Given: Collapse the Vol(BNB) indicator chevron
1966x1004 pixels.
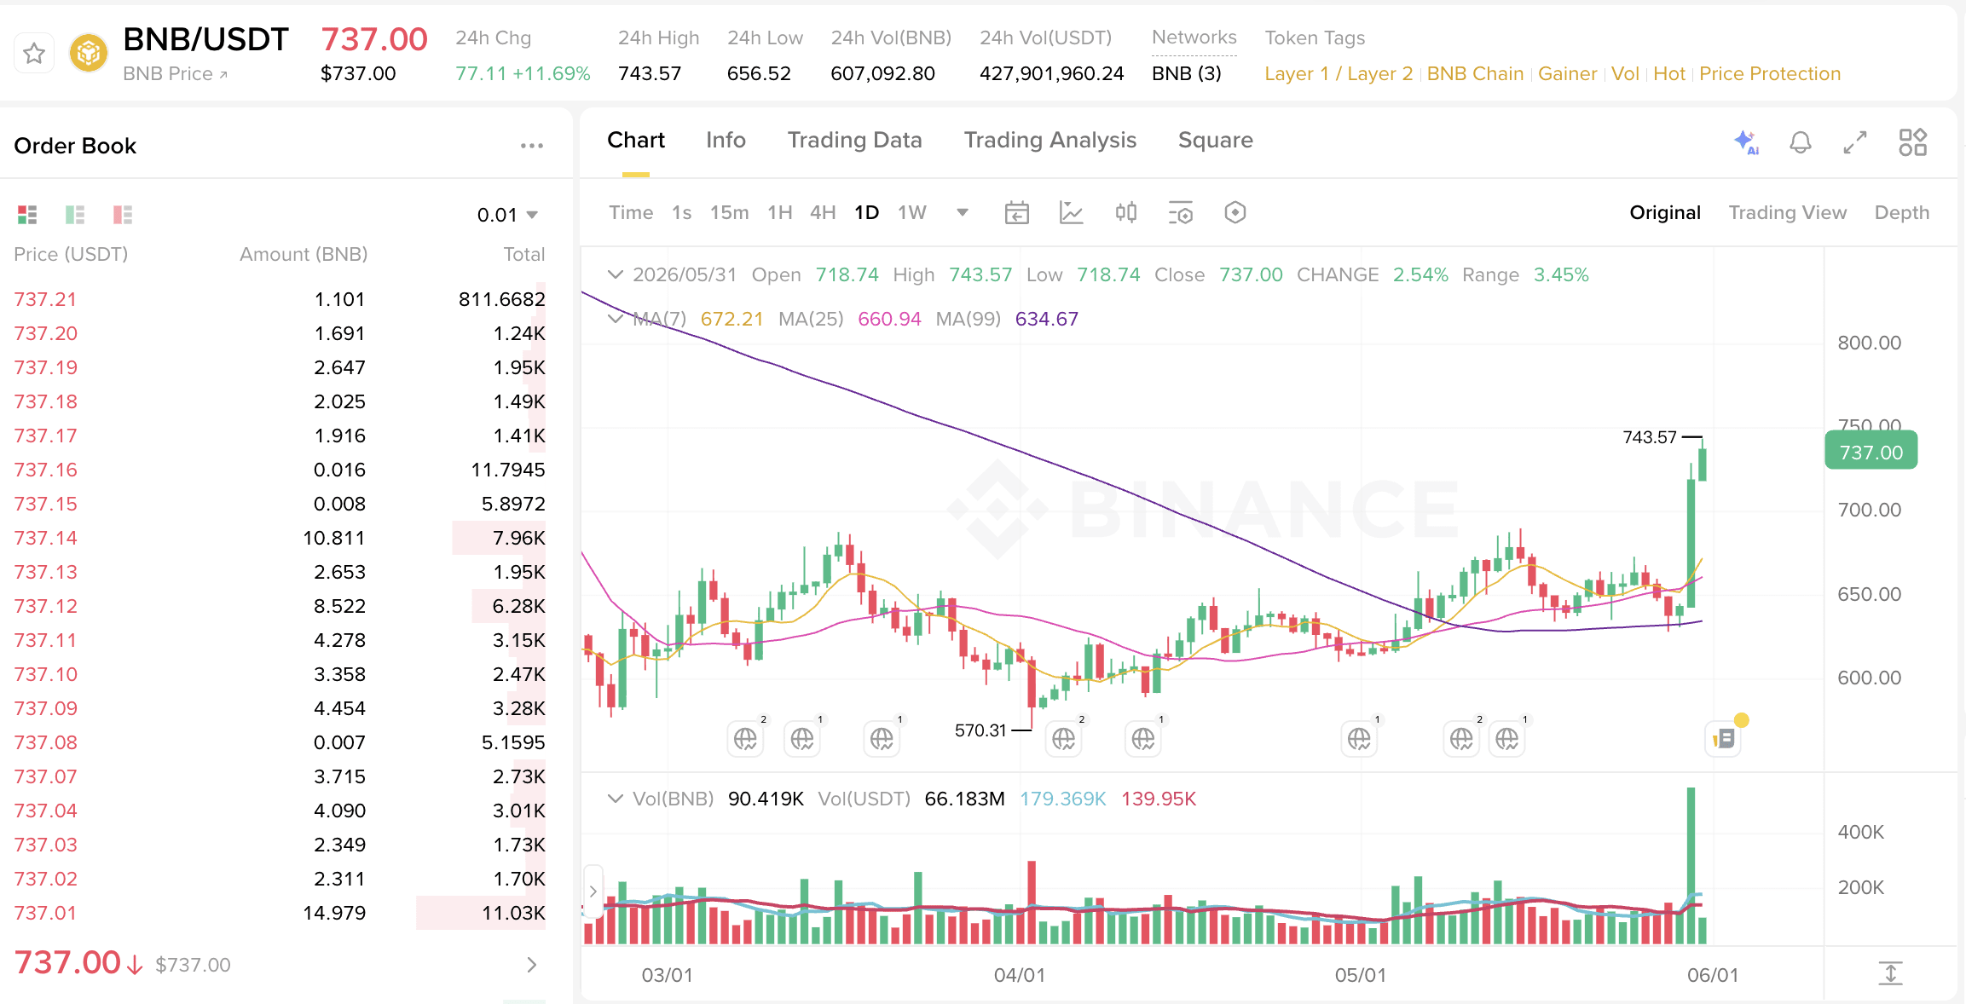Looking at the screenshot, I should pos(615,799).
